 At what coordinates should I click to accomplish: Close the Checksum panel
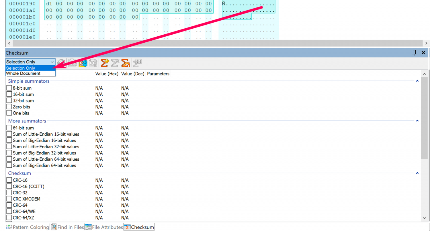(423, 53)
